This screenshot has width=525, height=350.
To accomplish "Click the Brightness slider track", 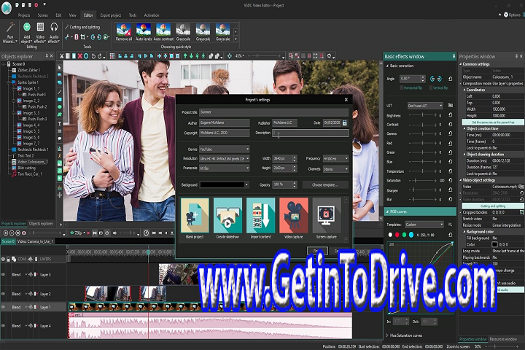I will tap(422, 115).
